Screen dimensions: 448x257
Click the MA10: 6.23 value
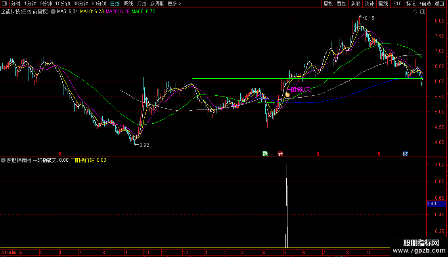tap(92, 12)
